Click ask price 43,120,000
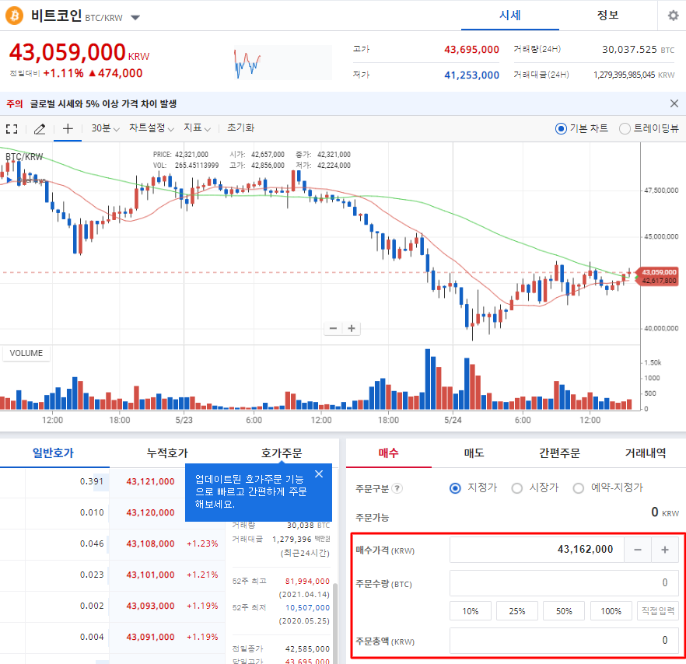The height and width of the screenshot is (664, 686). pyautogui.click(x=150, y=512)
